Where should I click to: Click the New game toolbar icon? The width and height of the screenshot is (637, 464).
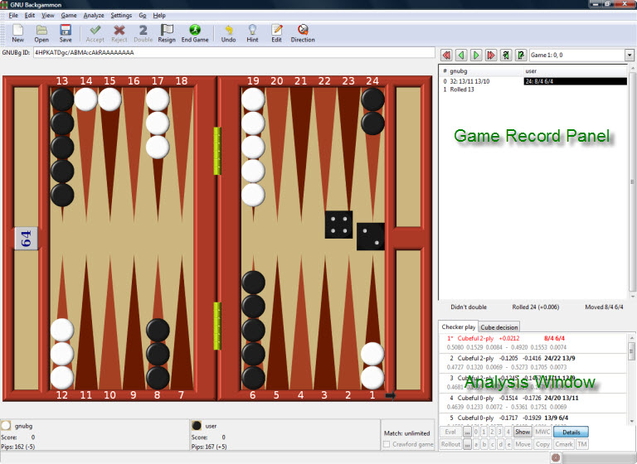coord(17,33)
